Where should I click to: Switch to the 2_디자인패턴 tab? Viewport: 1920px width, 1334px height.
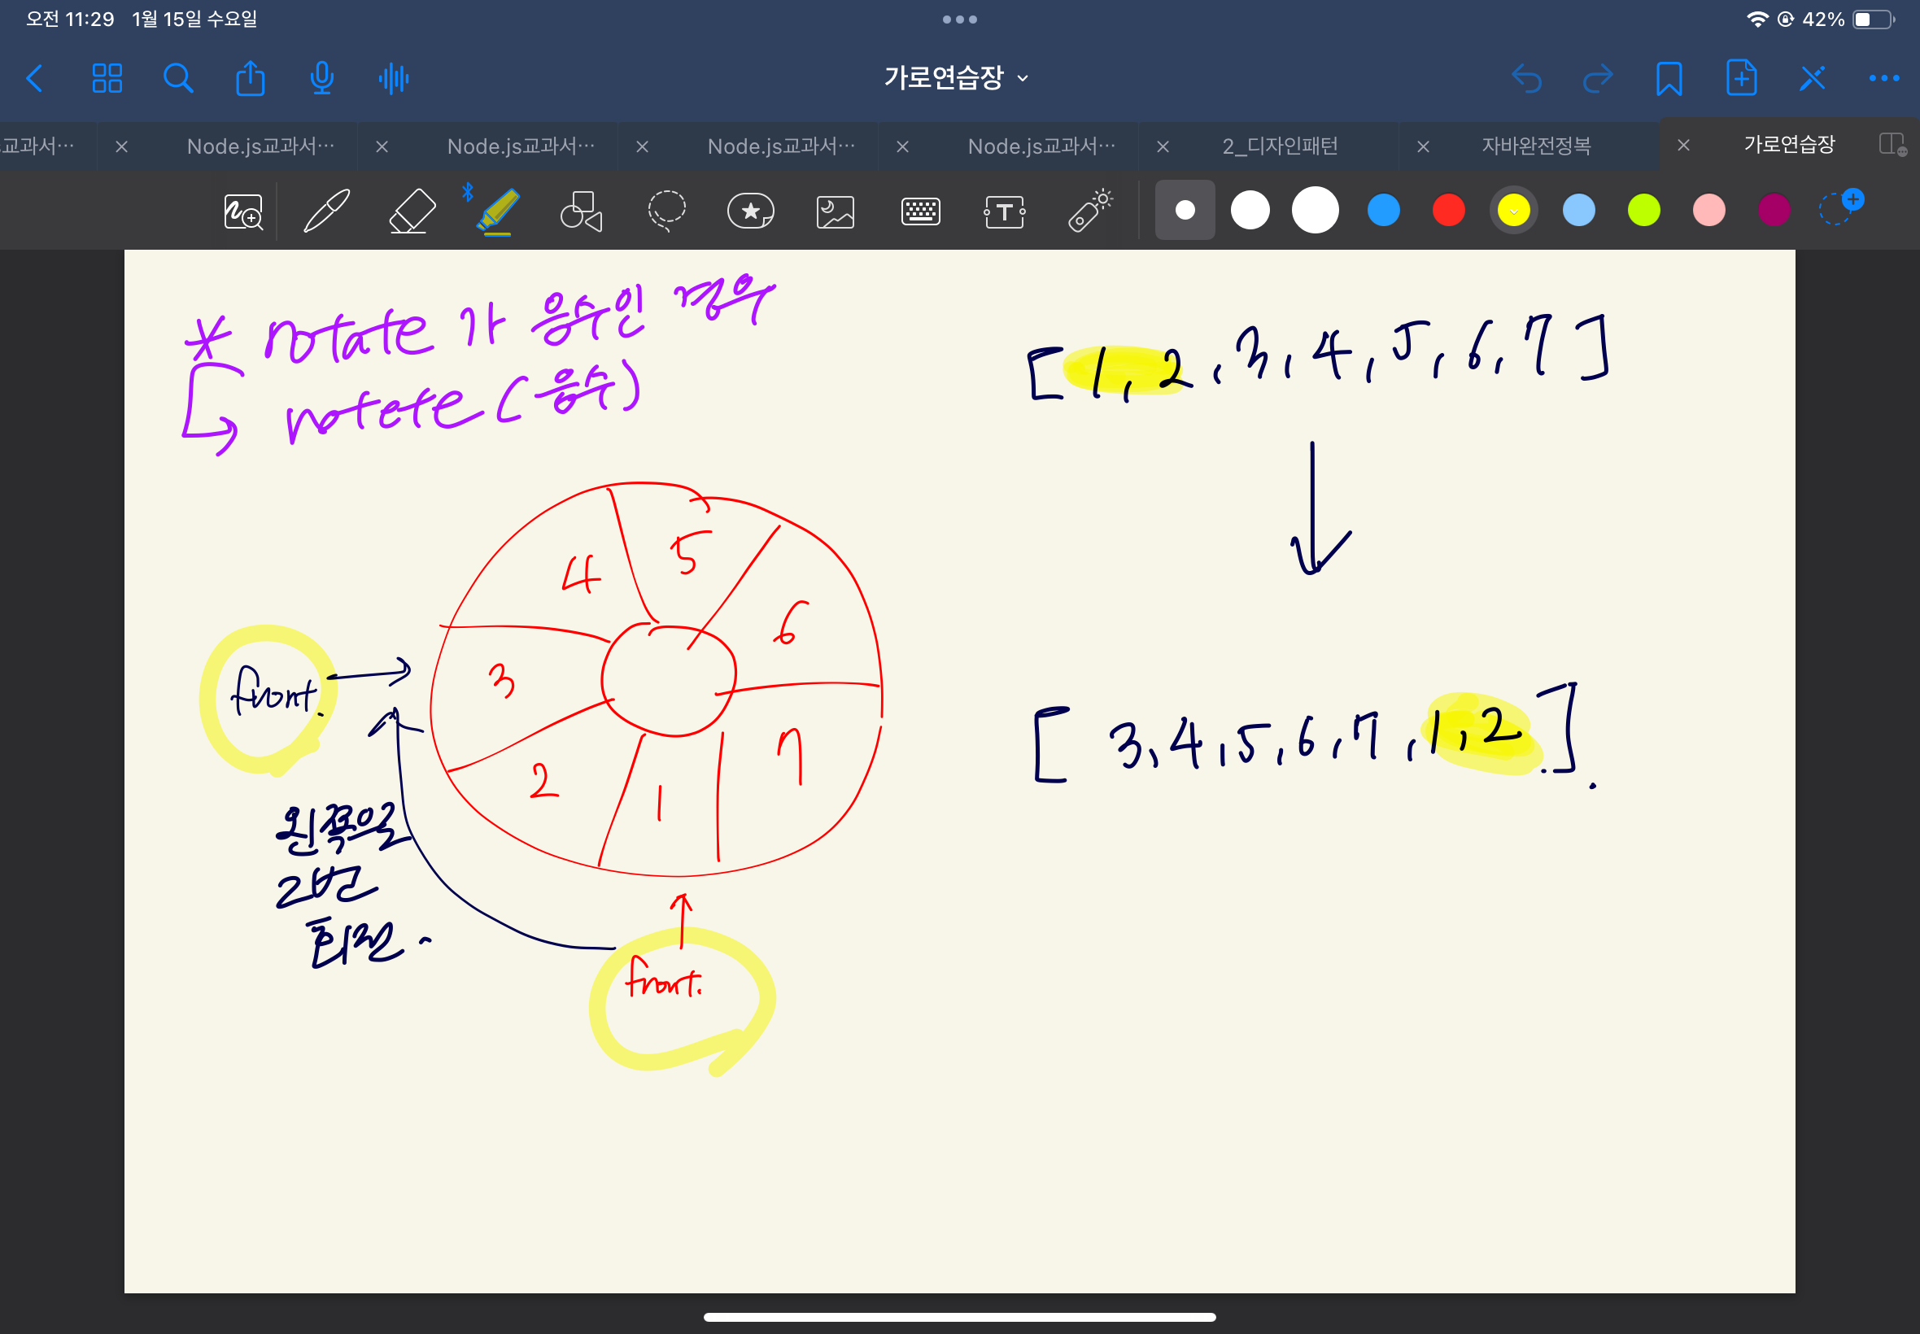tap(1280, 146)
